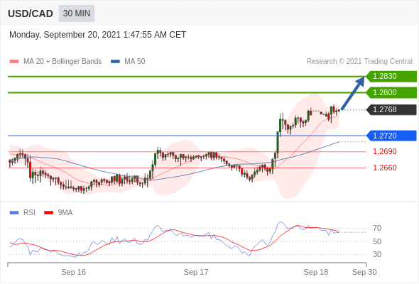Click the USD/CAD pair title
Viewport: 419px width, 284px height.
[x=31, y=13]
